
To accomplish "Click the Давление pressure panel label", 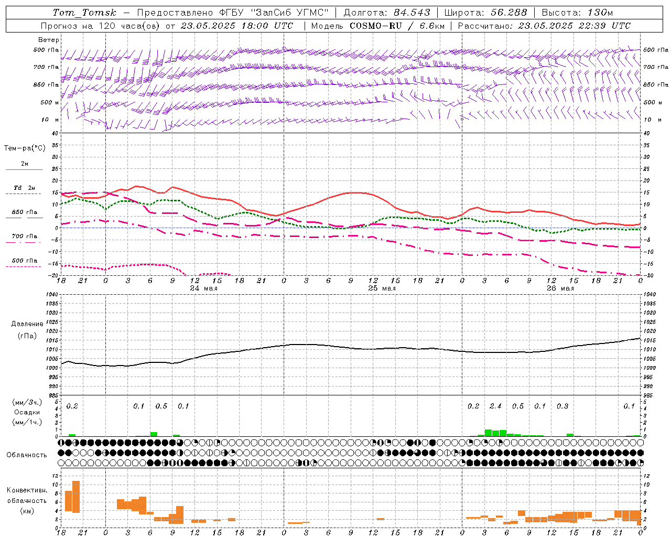I will [x=27, y=324].
